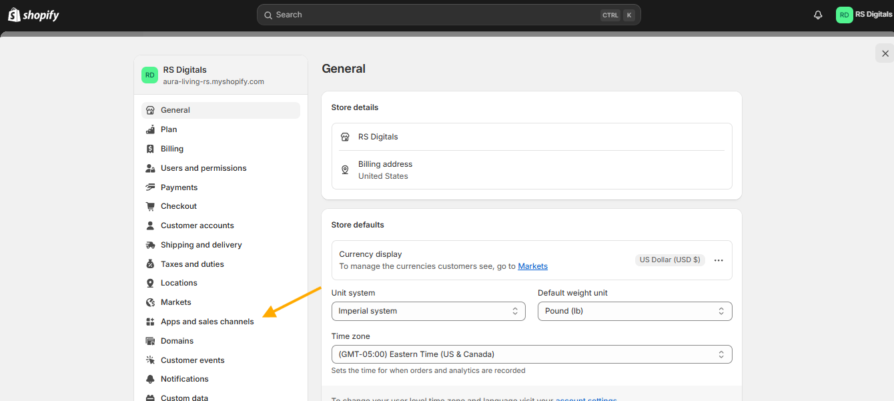Click the Shipping and delivery truck icon
894x401 pixels.
tap(150, 245)
